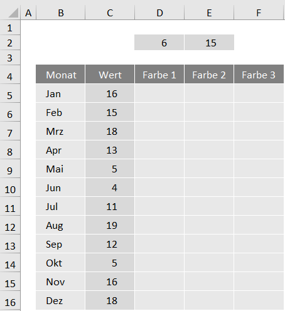285x311 pixels.
Task: Click the Aug value cell showing 19
Action: click(x=110, y=225)
